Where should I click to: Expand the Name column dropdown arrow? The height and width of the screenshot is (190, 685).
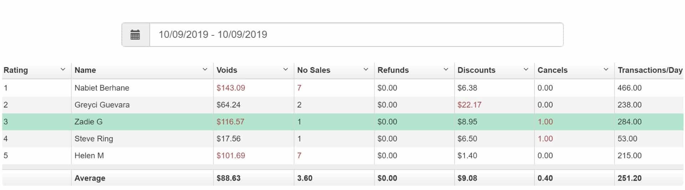(x=205, y=69)
